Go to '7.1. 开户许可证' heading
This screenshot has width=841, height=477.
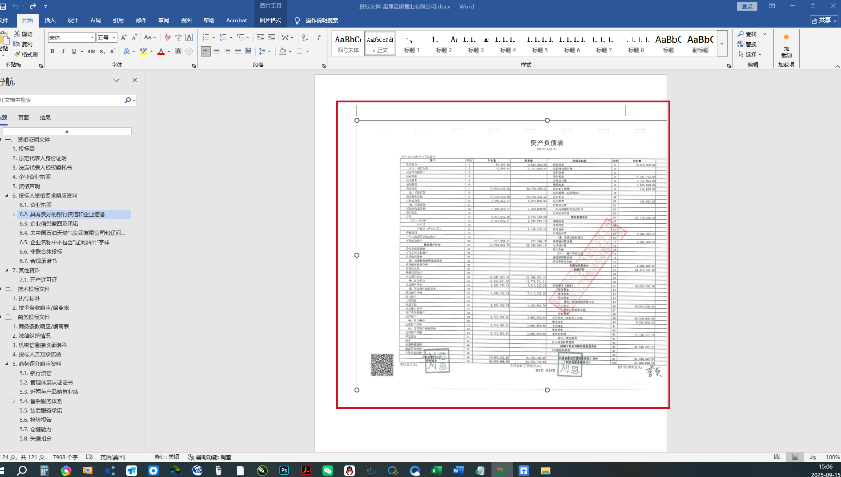[x=38, y=279]
